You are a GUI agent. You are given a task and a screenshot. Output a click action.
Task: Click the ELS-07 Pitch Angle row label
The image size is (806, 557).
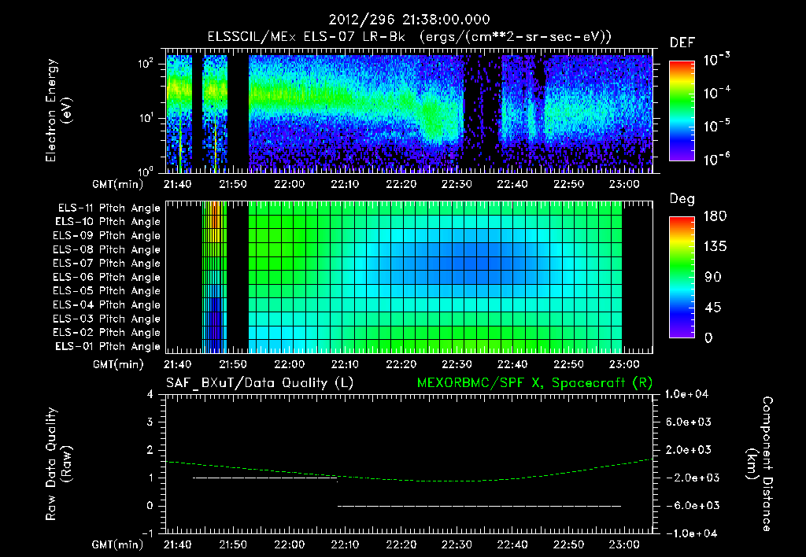(107, 264)
